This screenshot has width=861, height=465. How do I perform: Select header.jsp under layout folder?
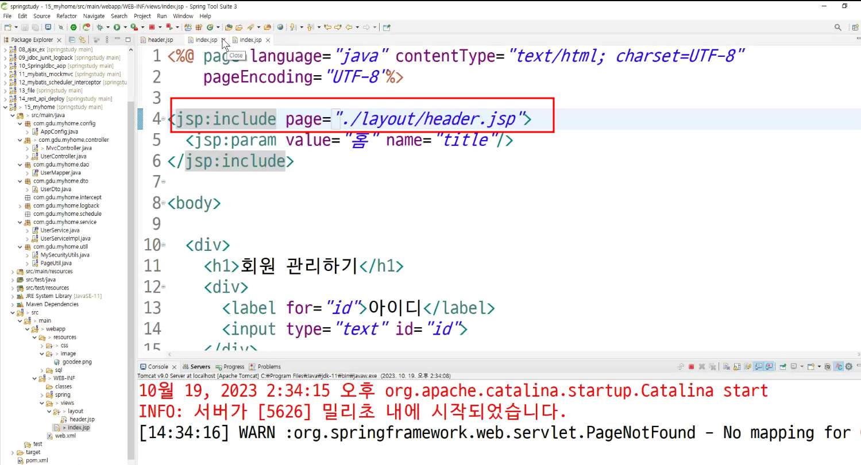click(x=82, y=420)
